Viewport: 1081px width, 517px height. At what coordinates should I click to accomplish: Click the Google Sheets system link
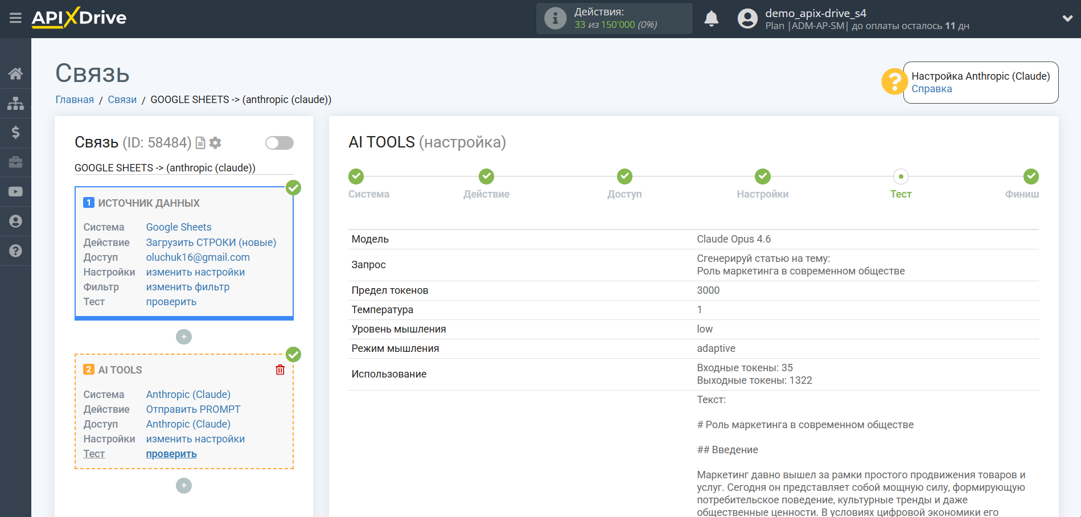pyautogui.click(x=179, y=227)
